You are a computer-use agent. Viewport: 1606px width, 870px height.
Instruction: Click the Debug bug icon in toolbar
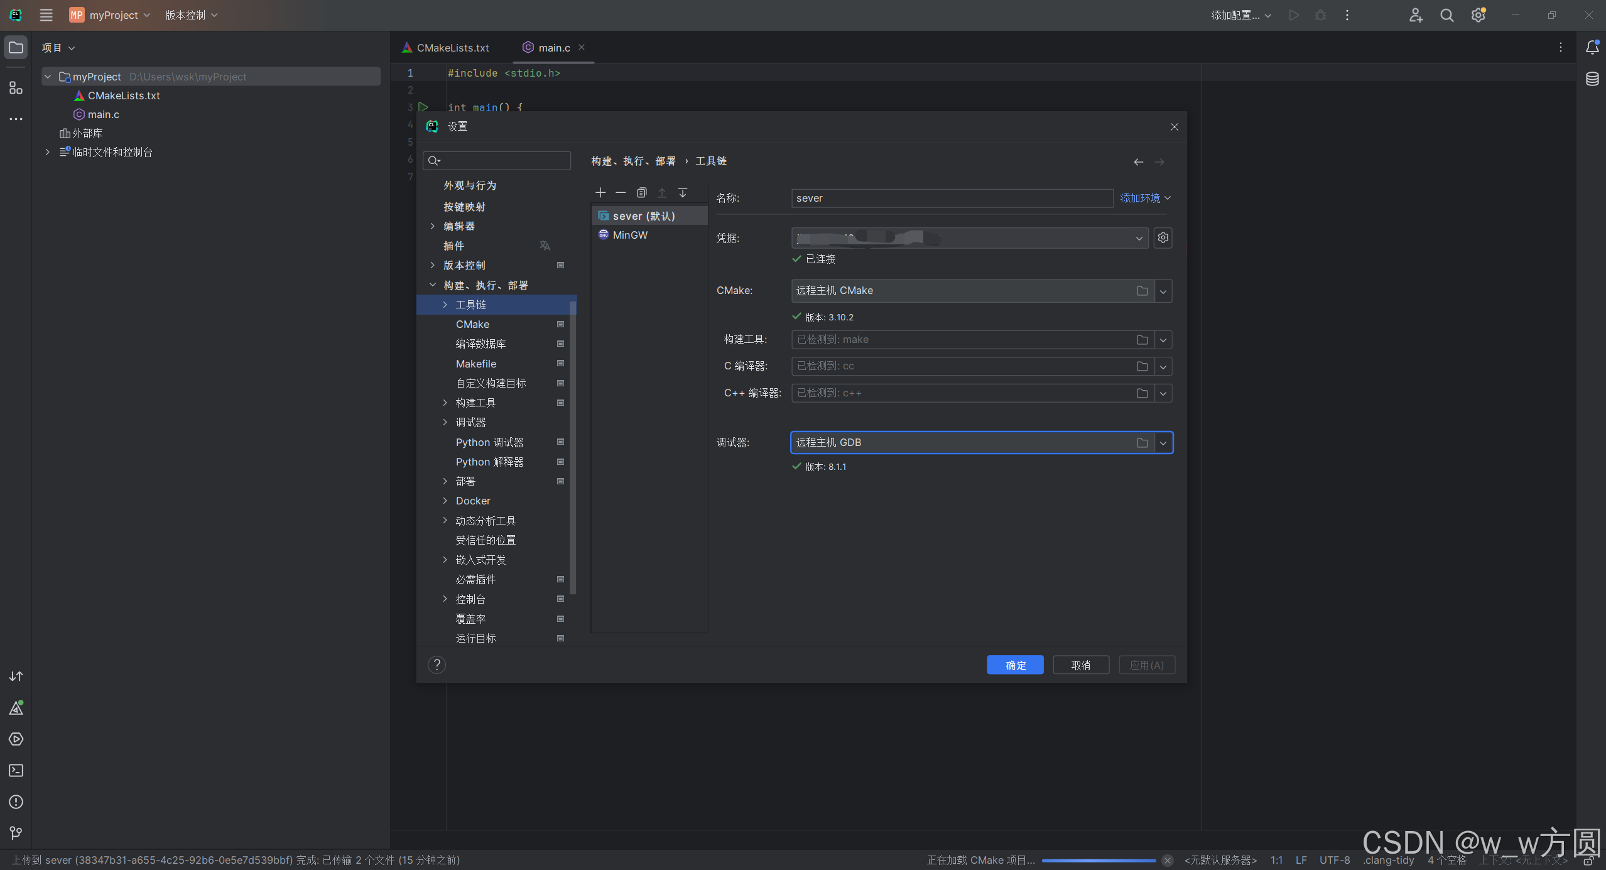click(1320, 15)
